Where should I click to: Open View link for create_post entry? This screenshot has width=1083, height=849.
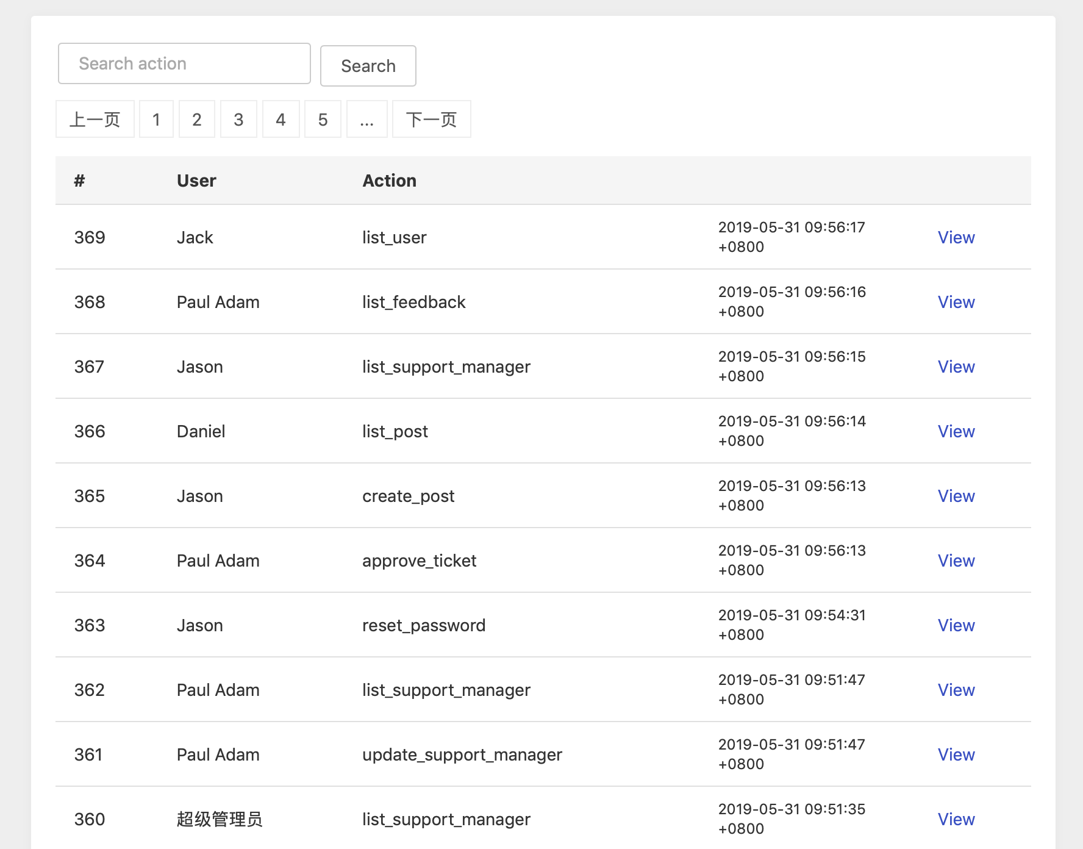point(956,496)
